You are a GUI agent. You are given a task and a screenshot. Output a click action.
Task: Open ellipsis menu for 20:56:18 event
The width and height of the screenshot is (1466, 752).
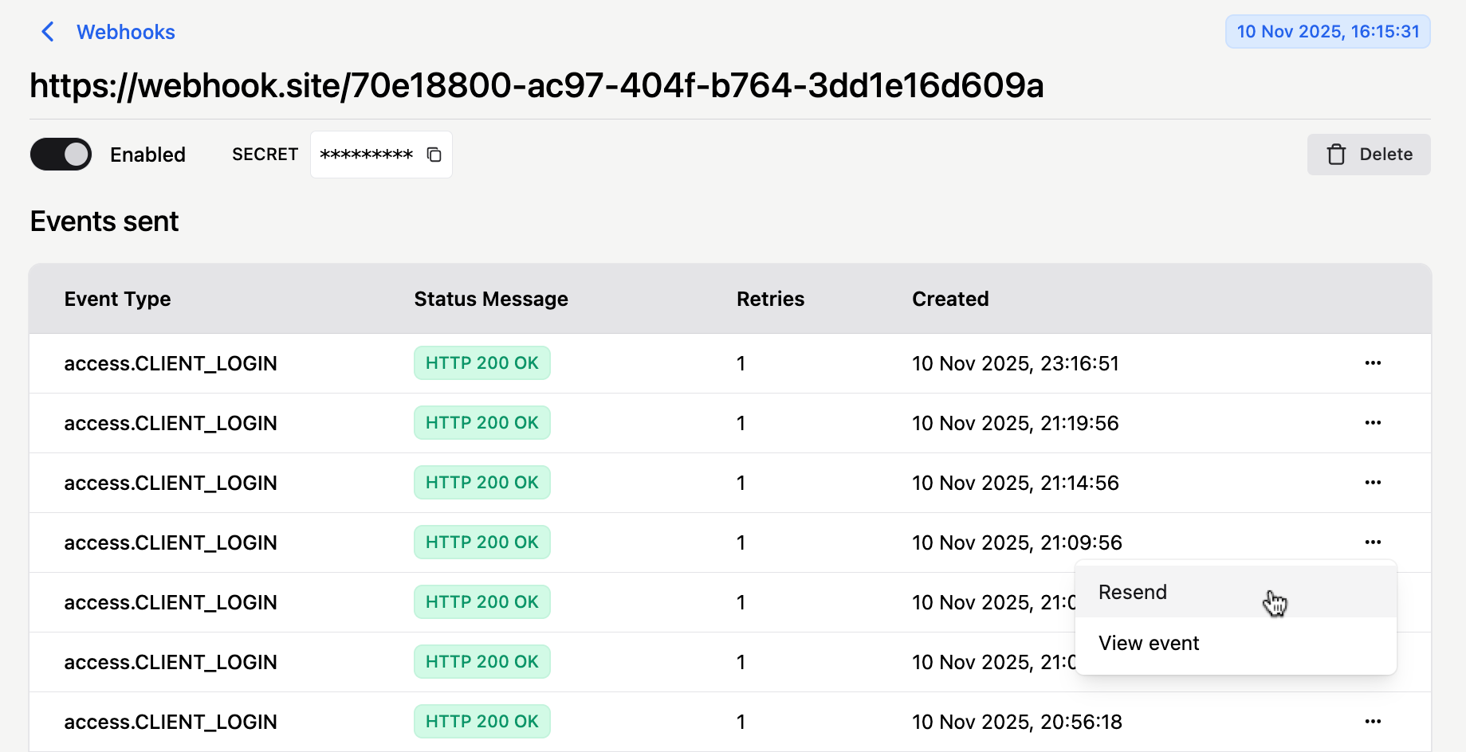point(1372,722)
